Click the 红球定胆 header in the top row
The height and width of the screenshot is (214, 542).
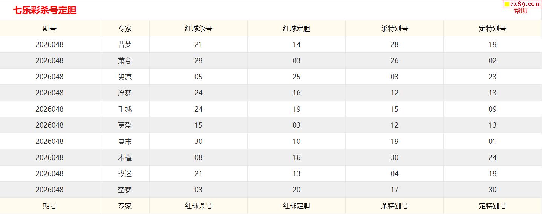coord(296,29)
